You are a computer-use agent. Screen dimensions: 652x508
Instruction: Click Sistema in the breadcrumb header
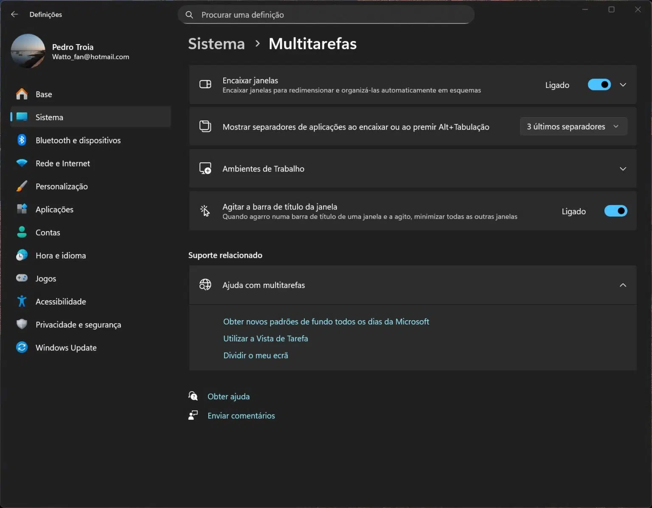(x=216, y=44)
